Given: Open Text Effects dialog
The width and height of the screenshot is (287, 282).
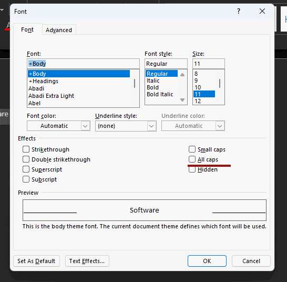Looking at the screenshot, I should 87,261.
